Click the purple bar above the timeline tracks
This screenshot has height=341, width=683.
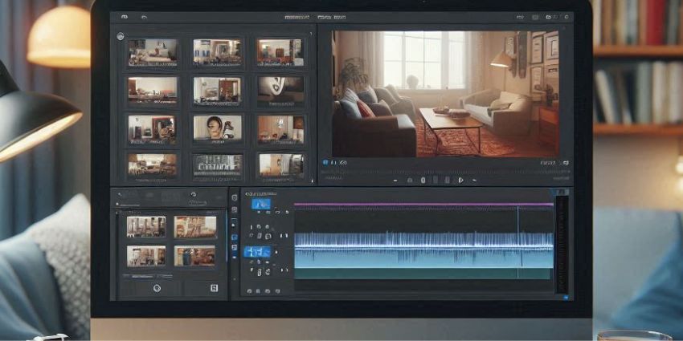click(423, 204)
